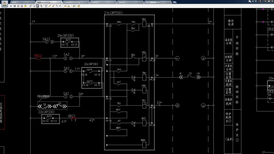Open the 设置 settings button in title bar
Screen dimensions: 274x154
tap(259, 1)
